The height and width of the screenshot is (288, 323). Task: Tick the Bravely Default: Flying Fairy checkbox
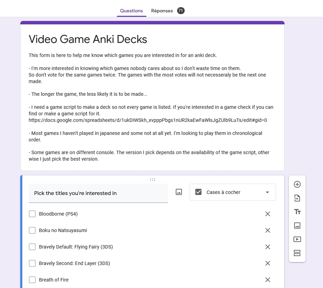point(32,247)
